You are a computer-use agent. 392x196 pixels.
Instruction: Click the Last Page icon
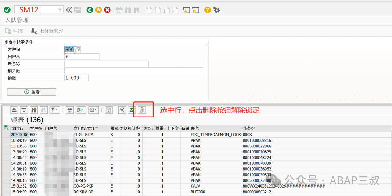(175, 10)
